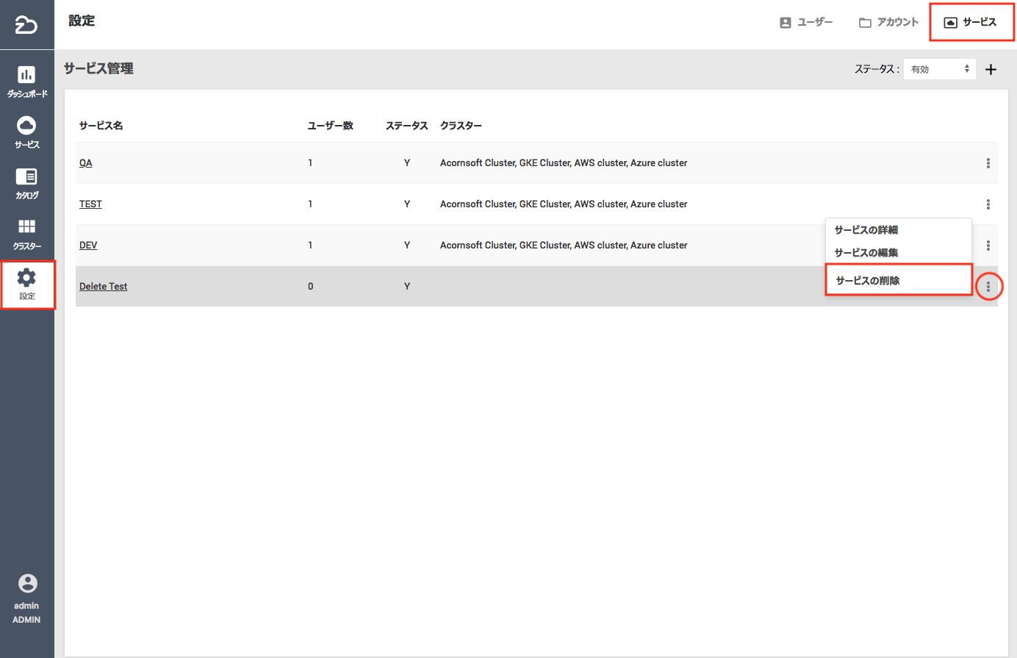Switch to the ユーザー tab
Viewport: 1017px width, 658px height.
(806, 23)
